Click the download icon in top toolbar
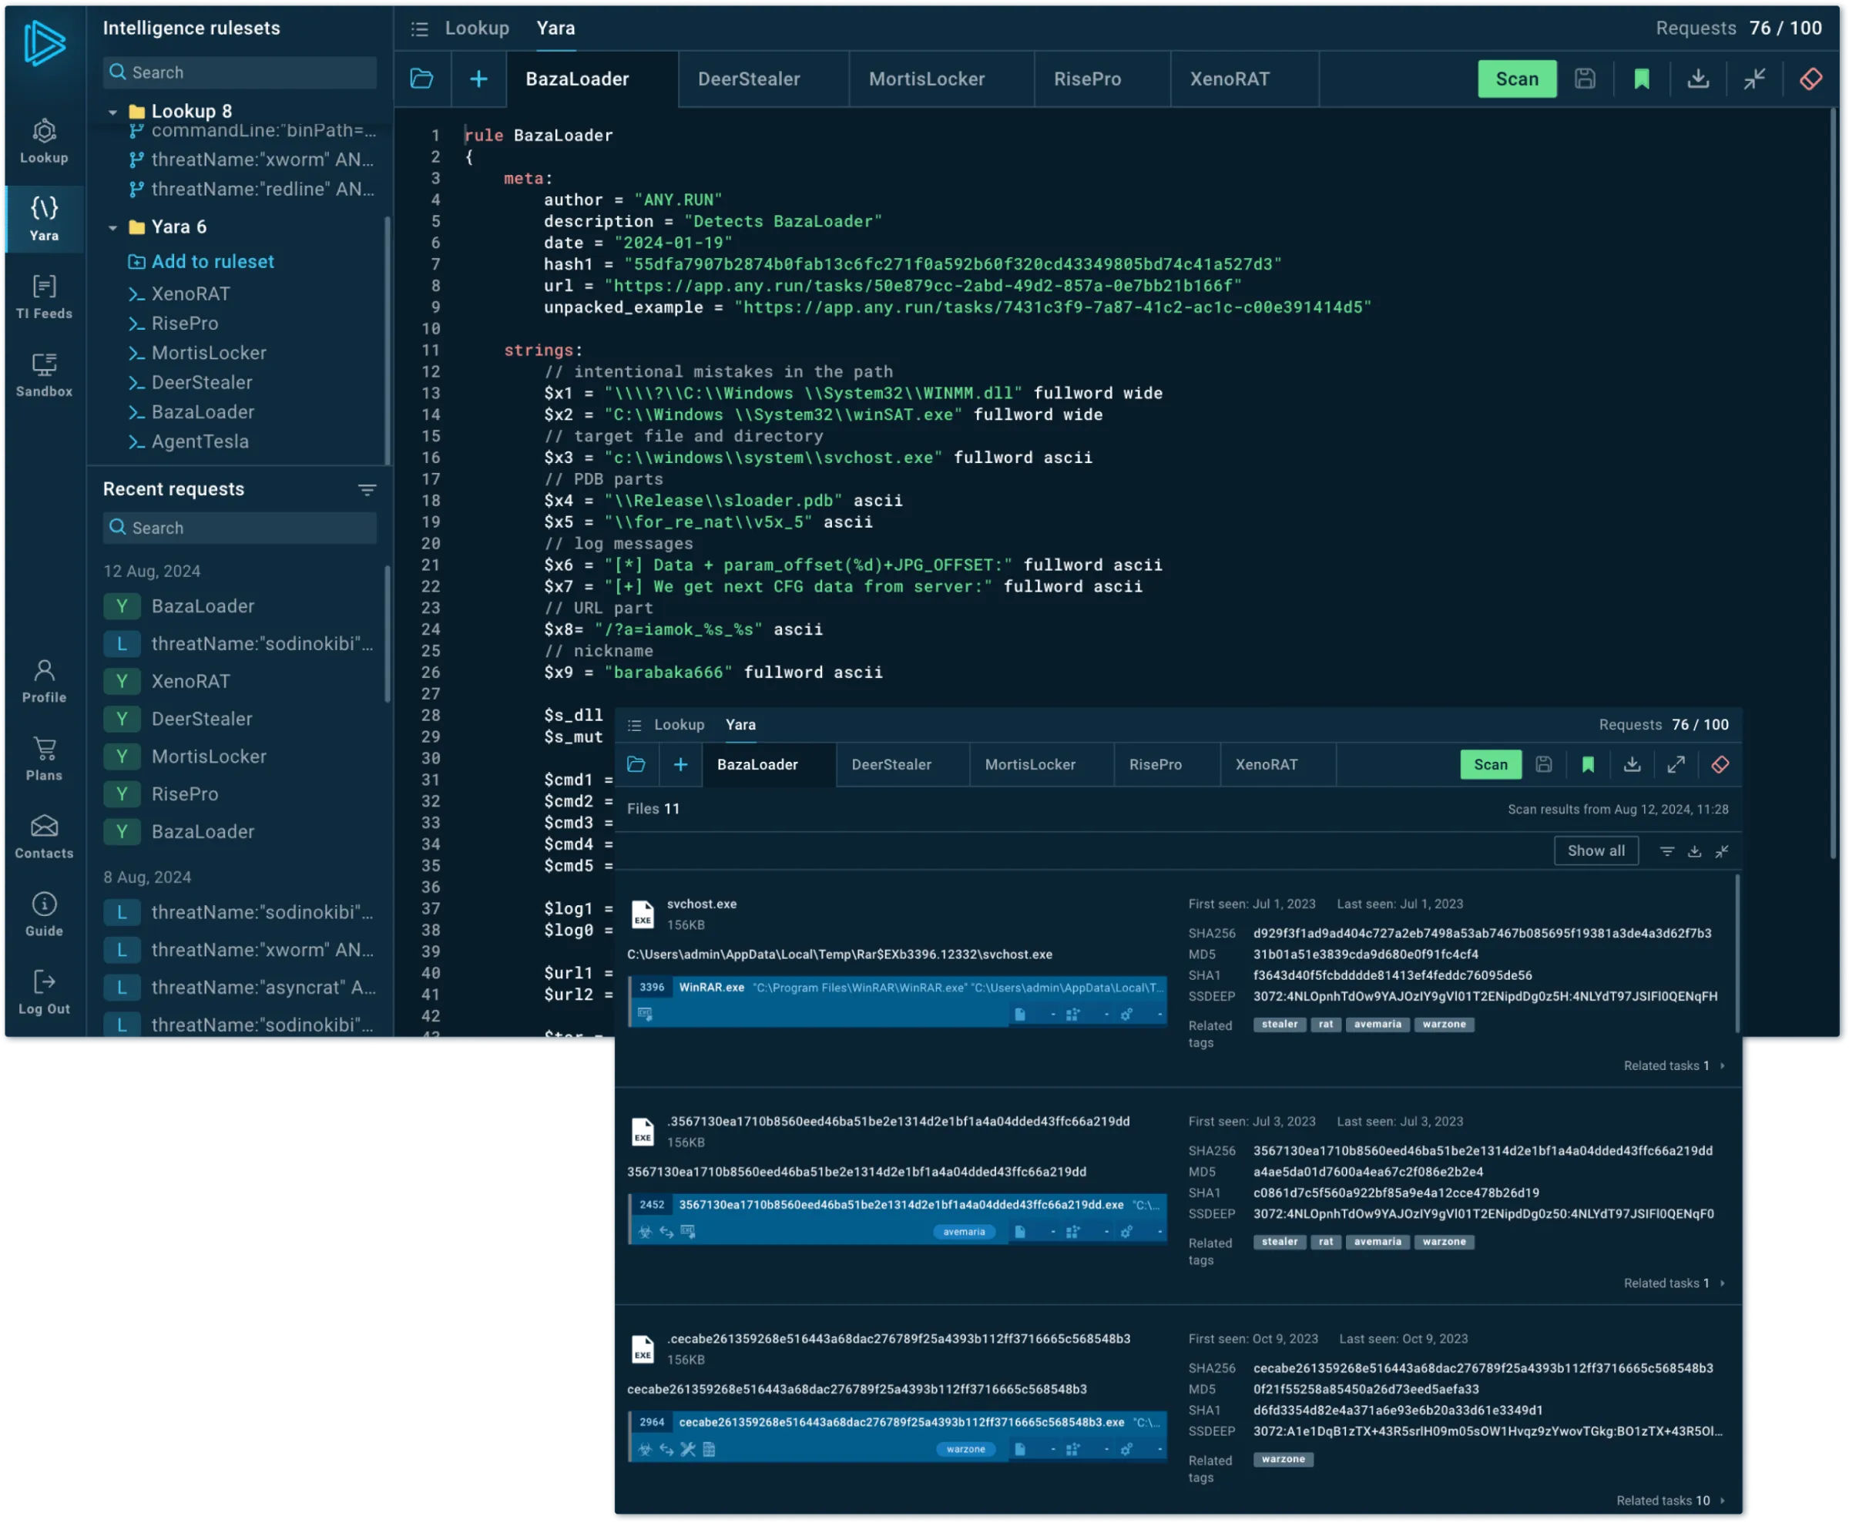Image resolution: width=1849 pixels, height=1523 pixels. (x=1698, y=79)
